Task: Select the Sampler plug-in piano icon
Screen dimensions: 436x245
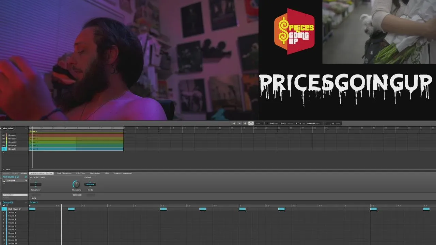Action: [x=4, y=181]
